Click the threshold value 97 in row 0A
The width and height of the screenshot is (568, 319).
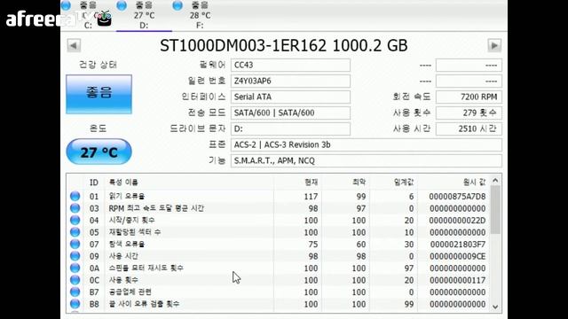point(409,268)
